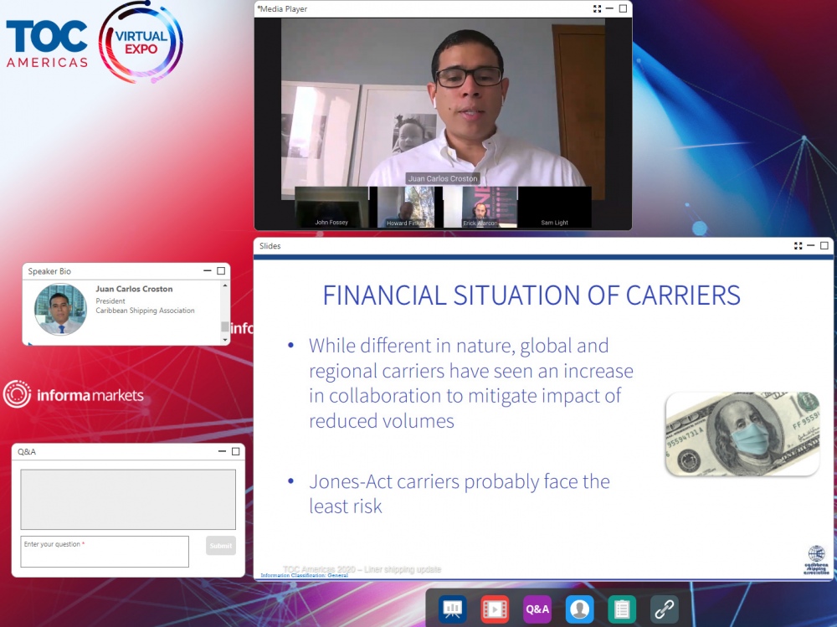Expand the Slides panel to fullscreen
Screen dimensions: 837x627
pyautogui.click(x=798, y=246)
